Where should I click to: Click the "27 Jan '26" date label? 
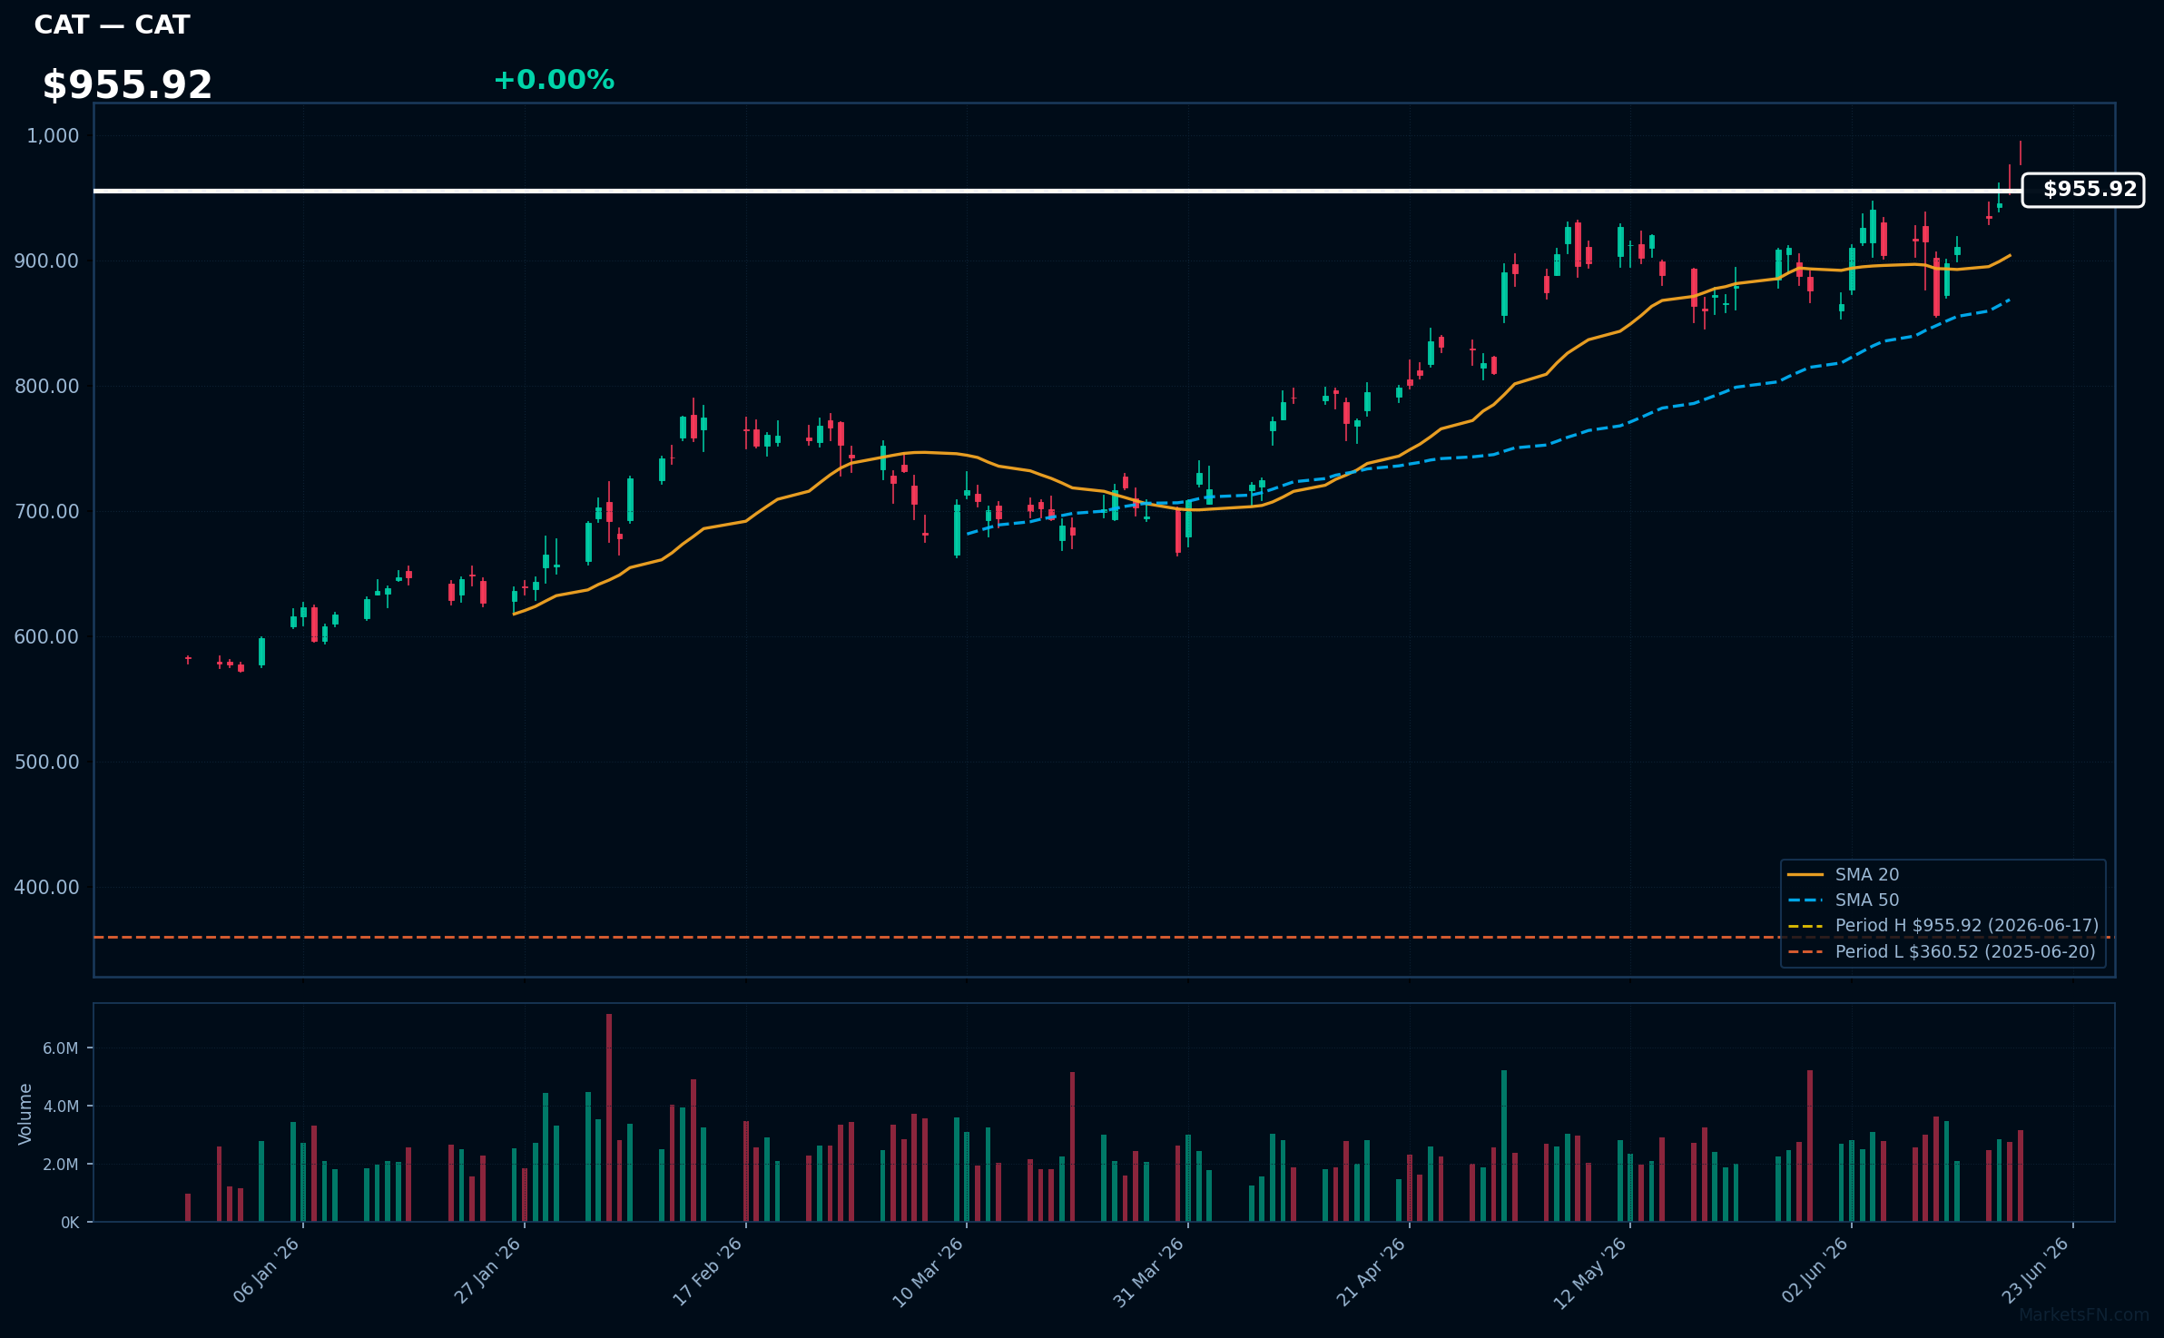[x=487, y=1271]
